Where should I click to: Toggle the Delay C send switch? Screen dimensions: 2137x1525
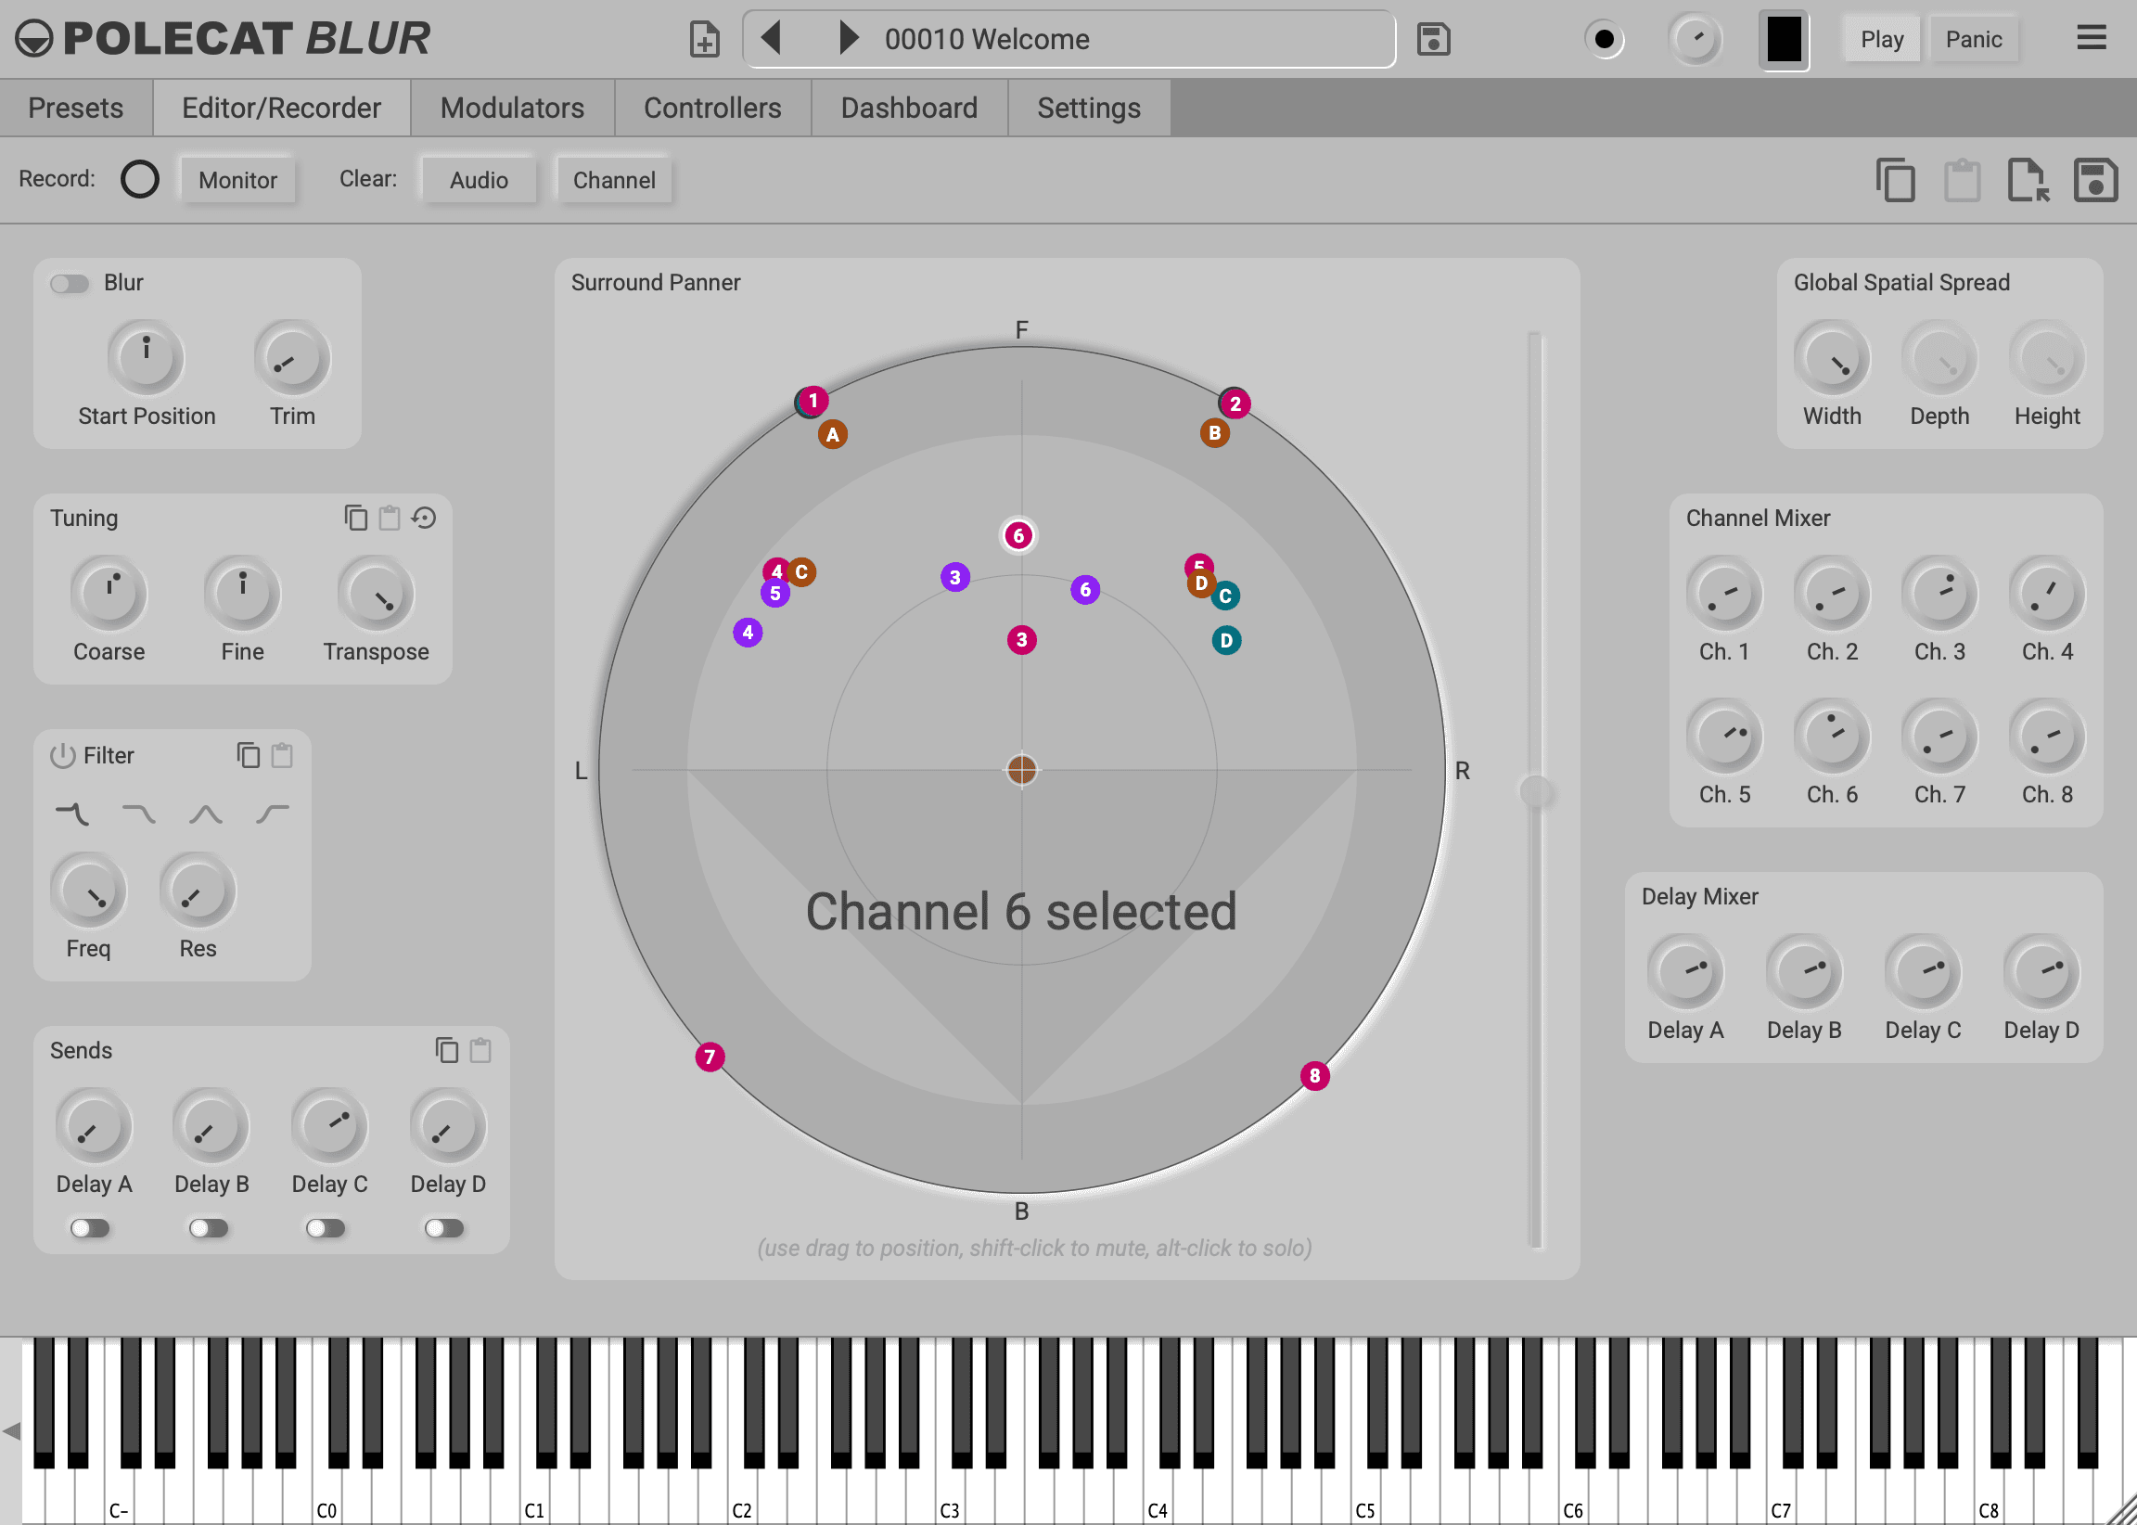326,1228
